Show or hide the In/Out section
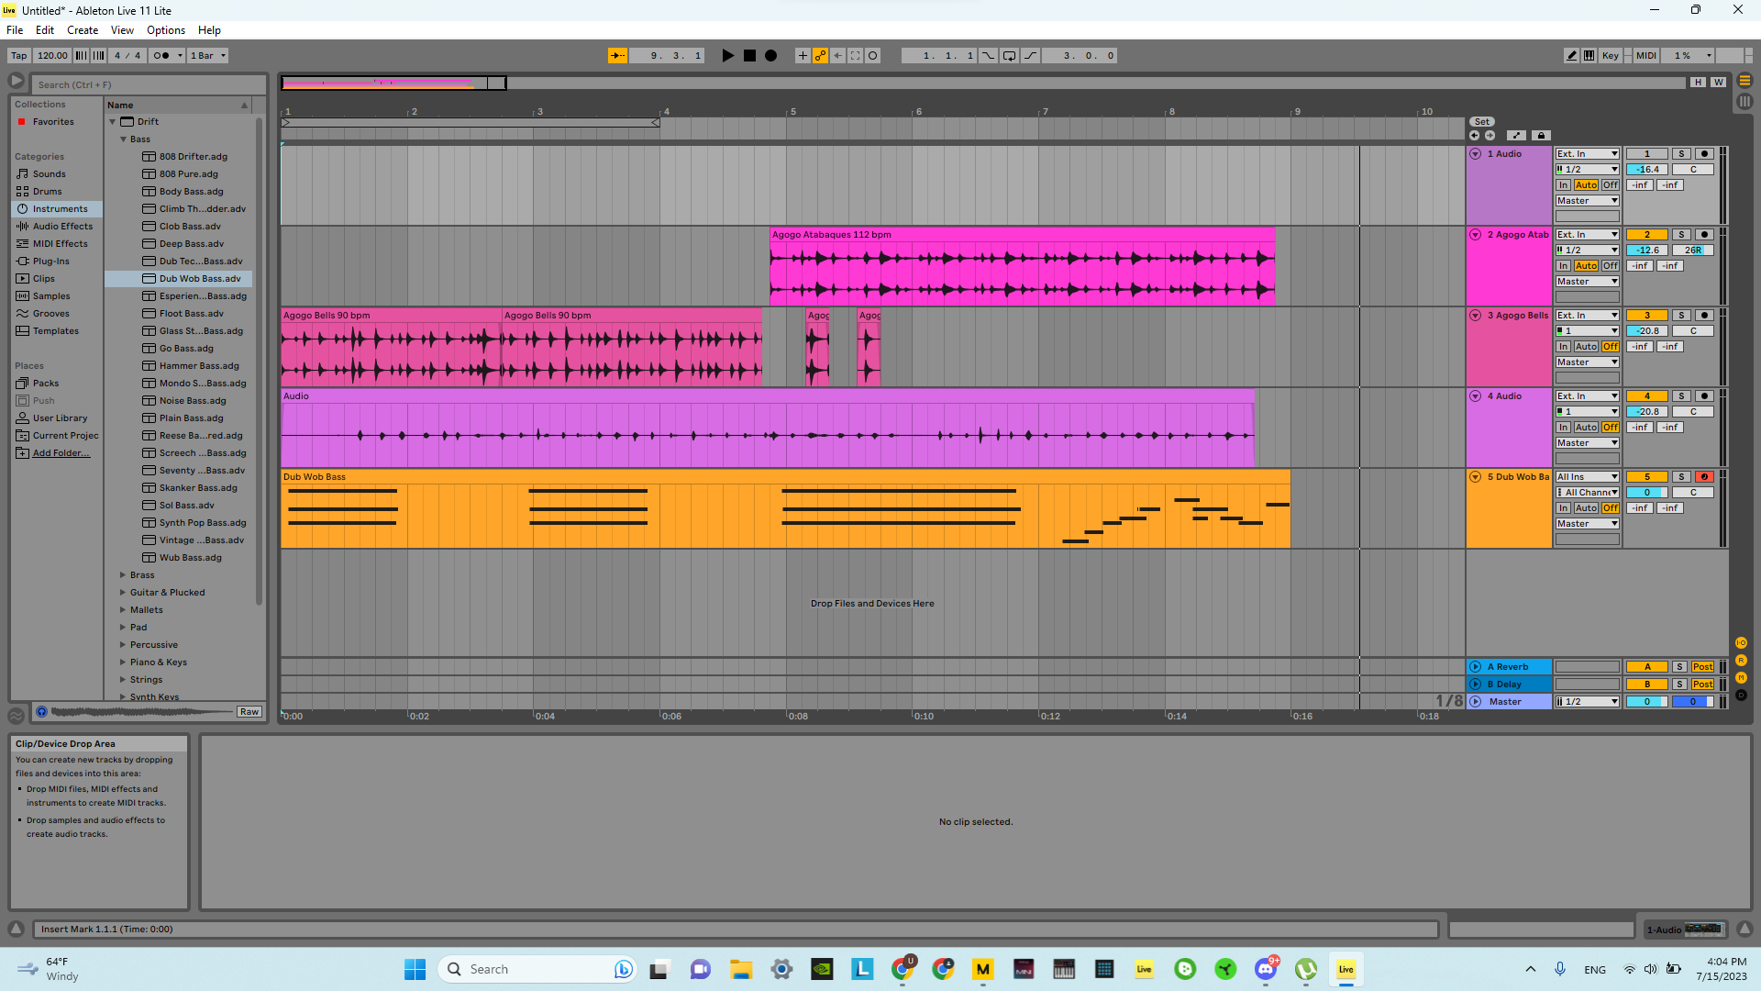This screenshot has width=1761, height=991. [x=1741, y=643]
